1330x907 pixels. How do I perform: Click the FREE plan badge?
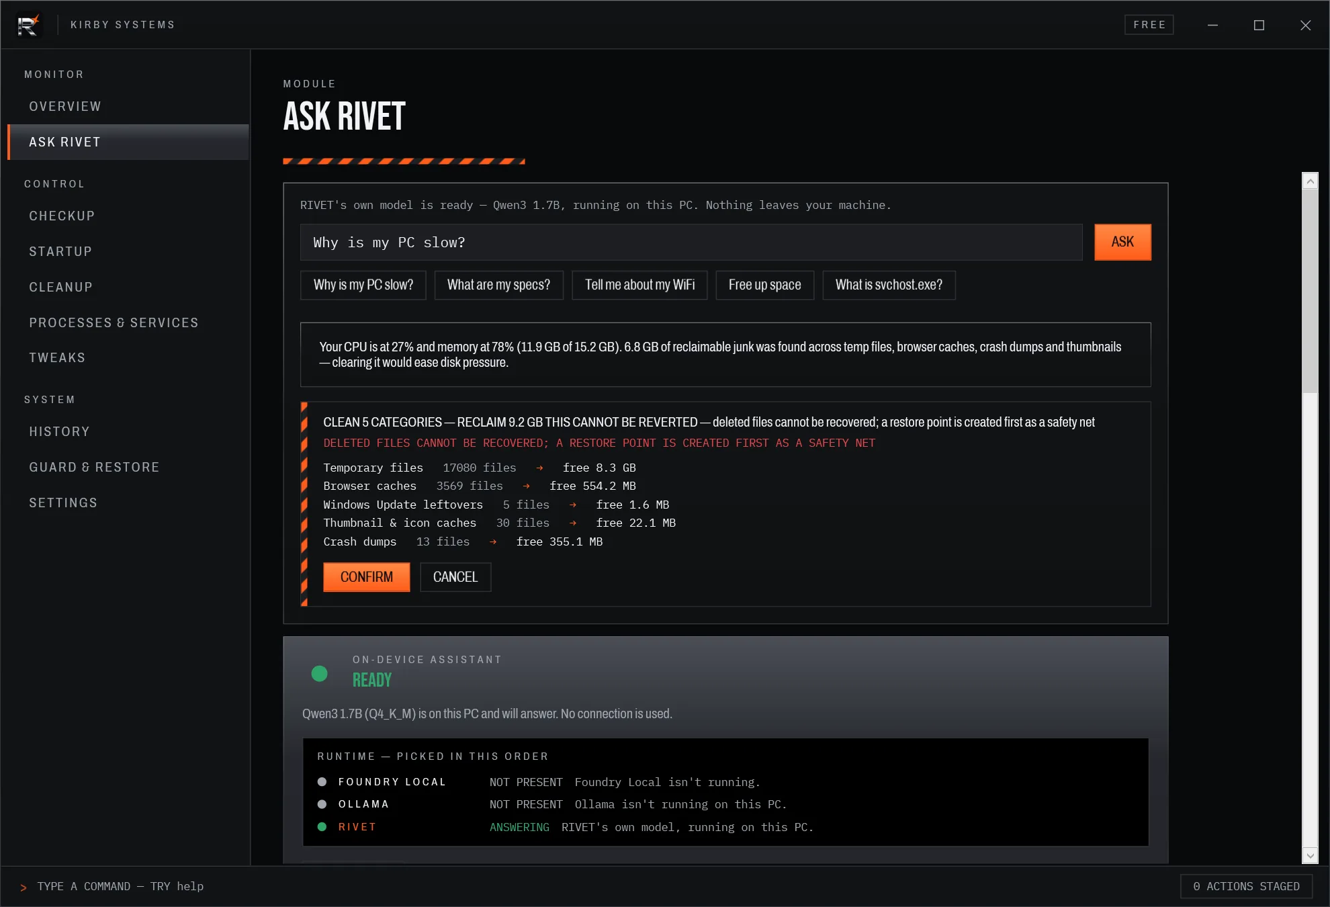1149,25
